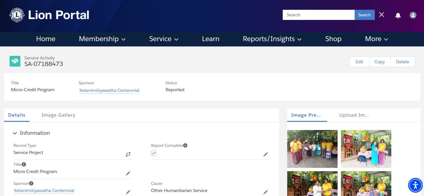
Task: Open the bottom-right banner photo thumbnail
Action: click(366, 183)
